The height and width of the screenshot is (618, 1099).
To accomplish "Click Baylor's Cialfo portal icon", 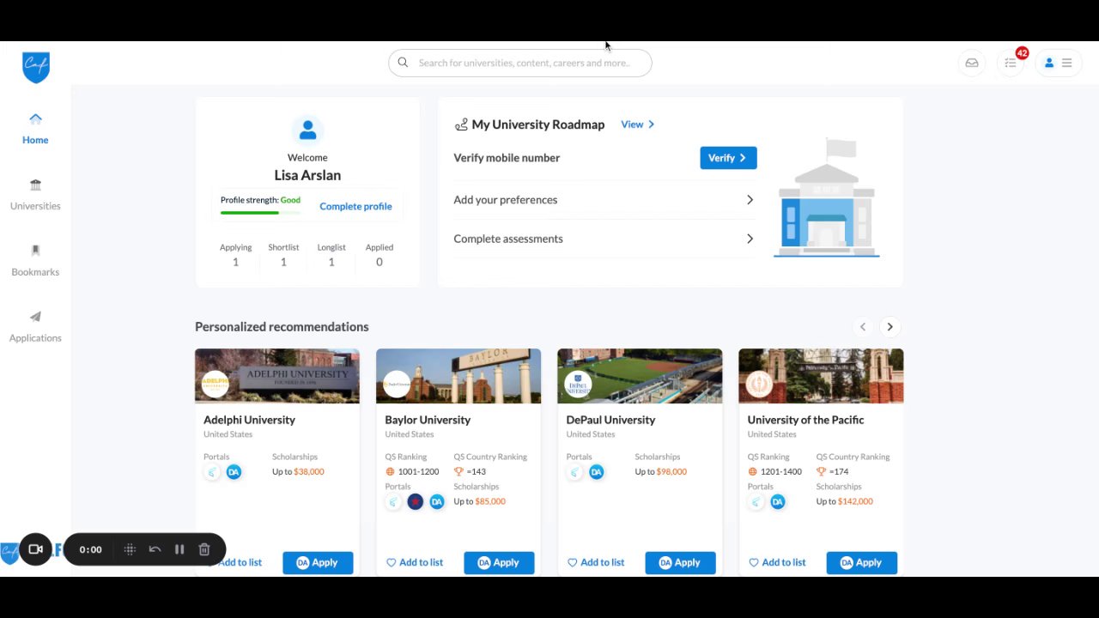I will 393,502.
